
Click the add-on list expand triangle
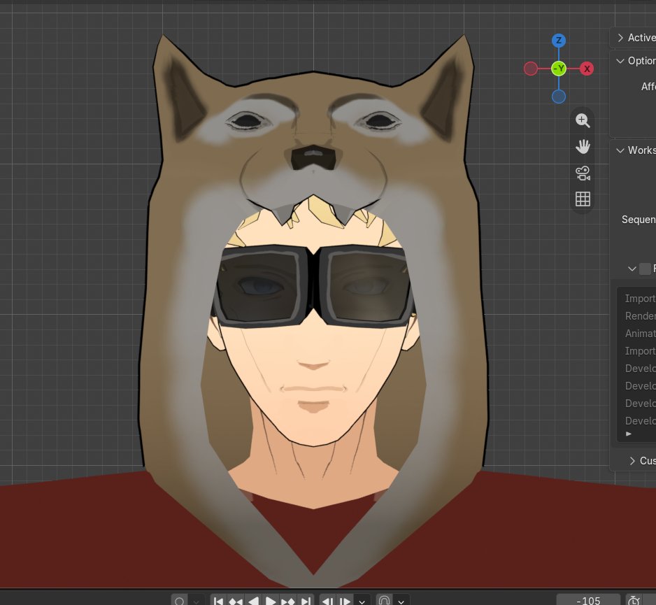629,434
